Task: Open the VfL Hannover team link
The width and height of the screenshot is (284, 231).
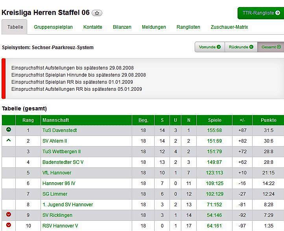Action: click(57, 173)
